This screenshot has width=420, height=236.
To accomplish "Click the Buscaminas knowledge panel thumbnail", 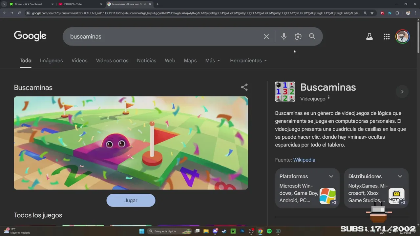I will [285, 91].
